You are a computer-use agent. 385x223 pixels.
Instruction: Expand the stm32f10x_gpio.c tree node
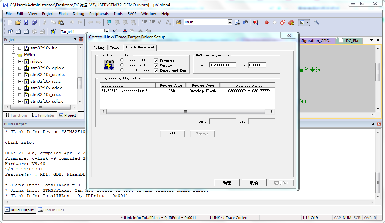pyautogui.click(x=20, y=68)
